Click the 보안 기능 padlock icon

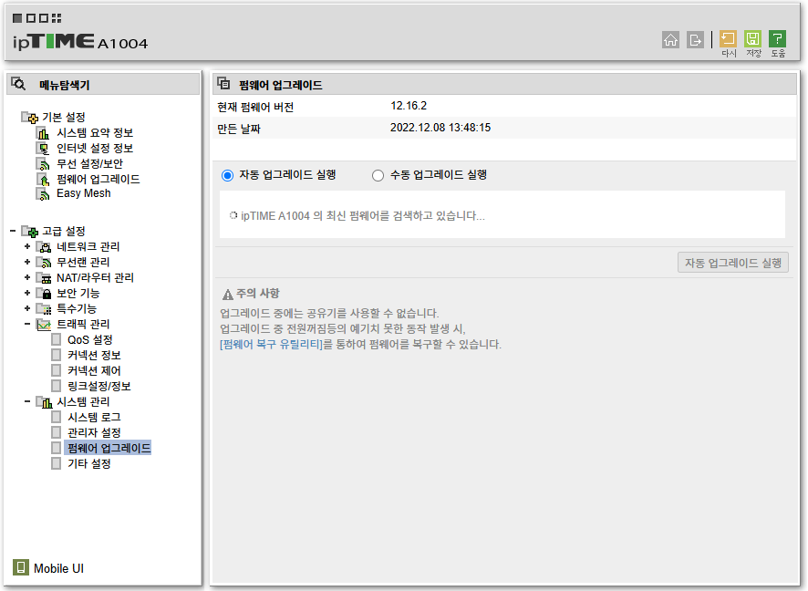point(44,293)
